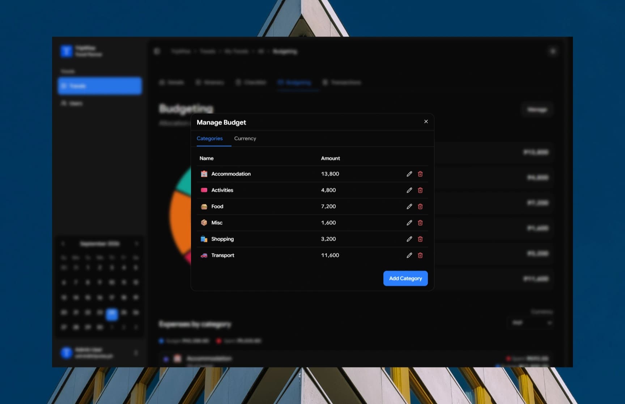This screenshot has height=404, width=625.
Task: Click the Accommodation amount 13,800
Action: [x=330, y=174]
